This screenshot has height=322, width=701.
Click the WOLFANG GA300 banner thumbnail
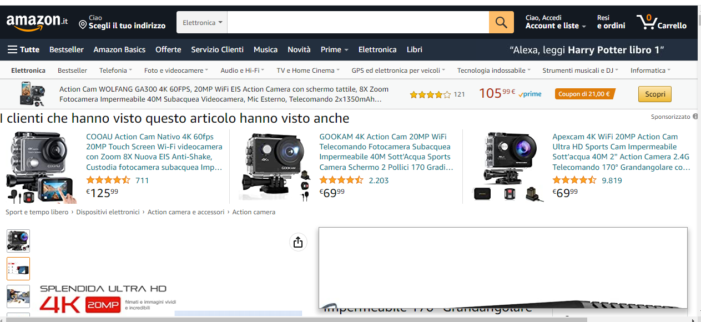point(33,94)
